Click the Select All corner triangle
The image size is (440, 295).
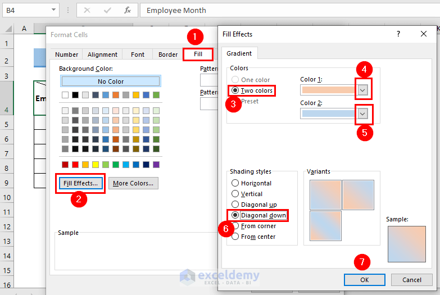point(8,29)
